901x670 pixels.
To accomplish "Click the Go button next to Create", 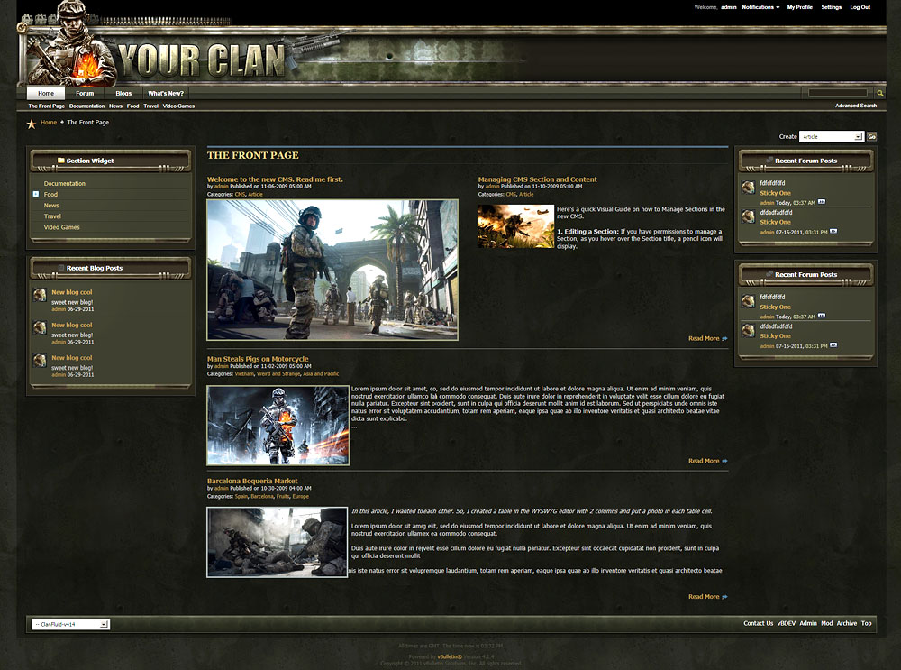I will point(871,136).
